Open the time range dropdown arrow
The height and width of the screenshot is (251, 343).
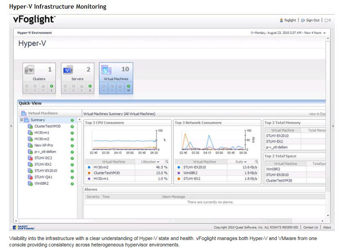click(324, 33)
